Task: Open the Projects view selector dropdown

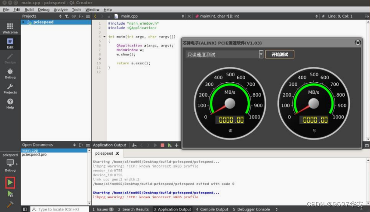Action: pyautogui.click(x=60, y=16)
